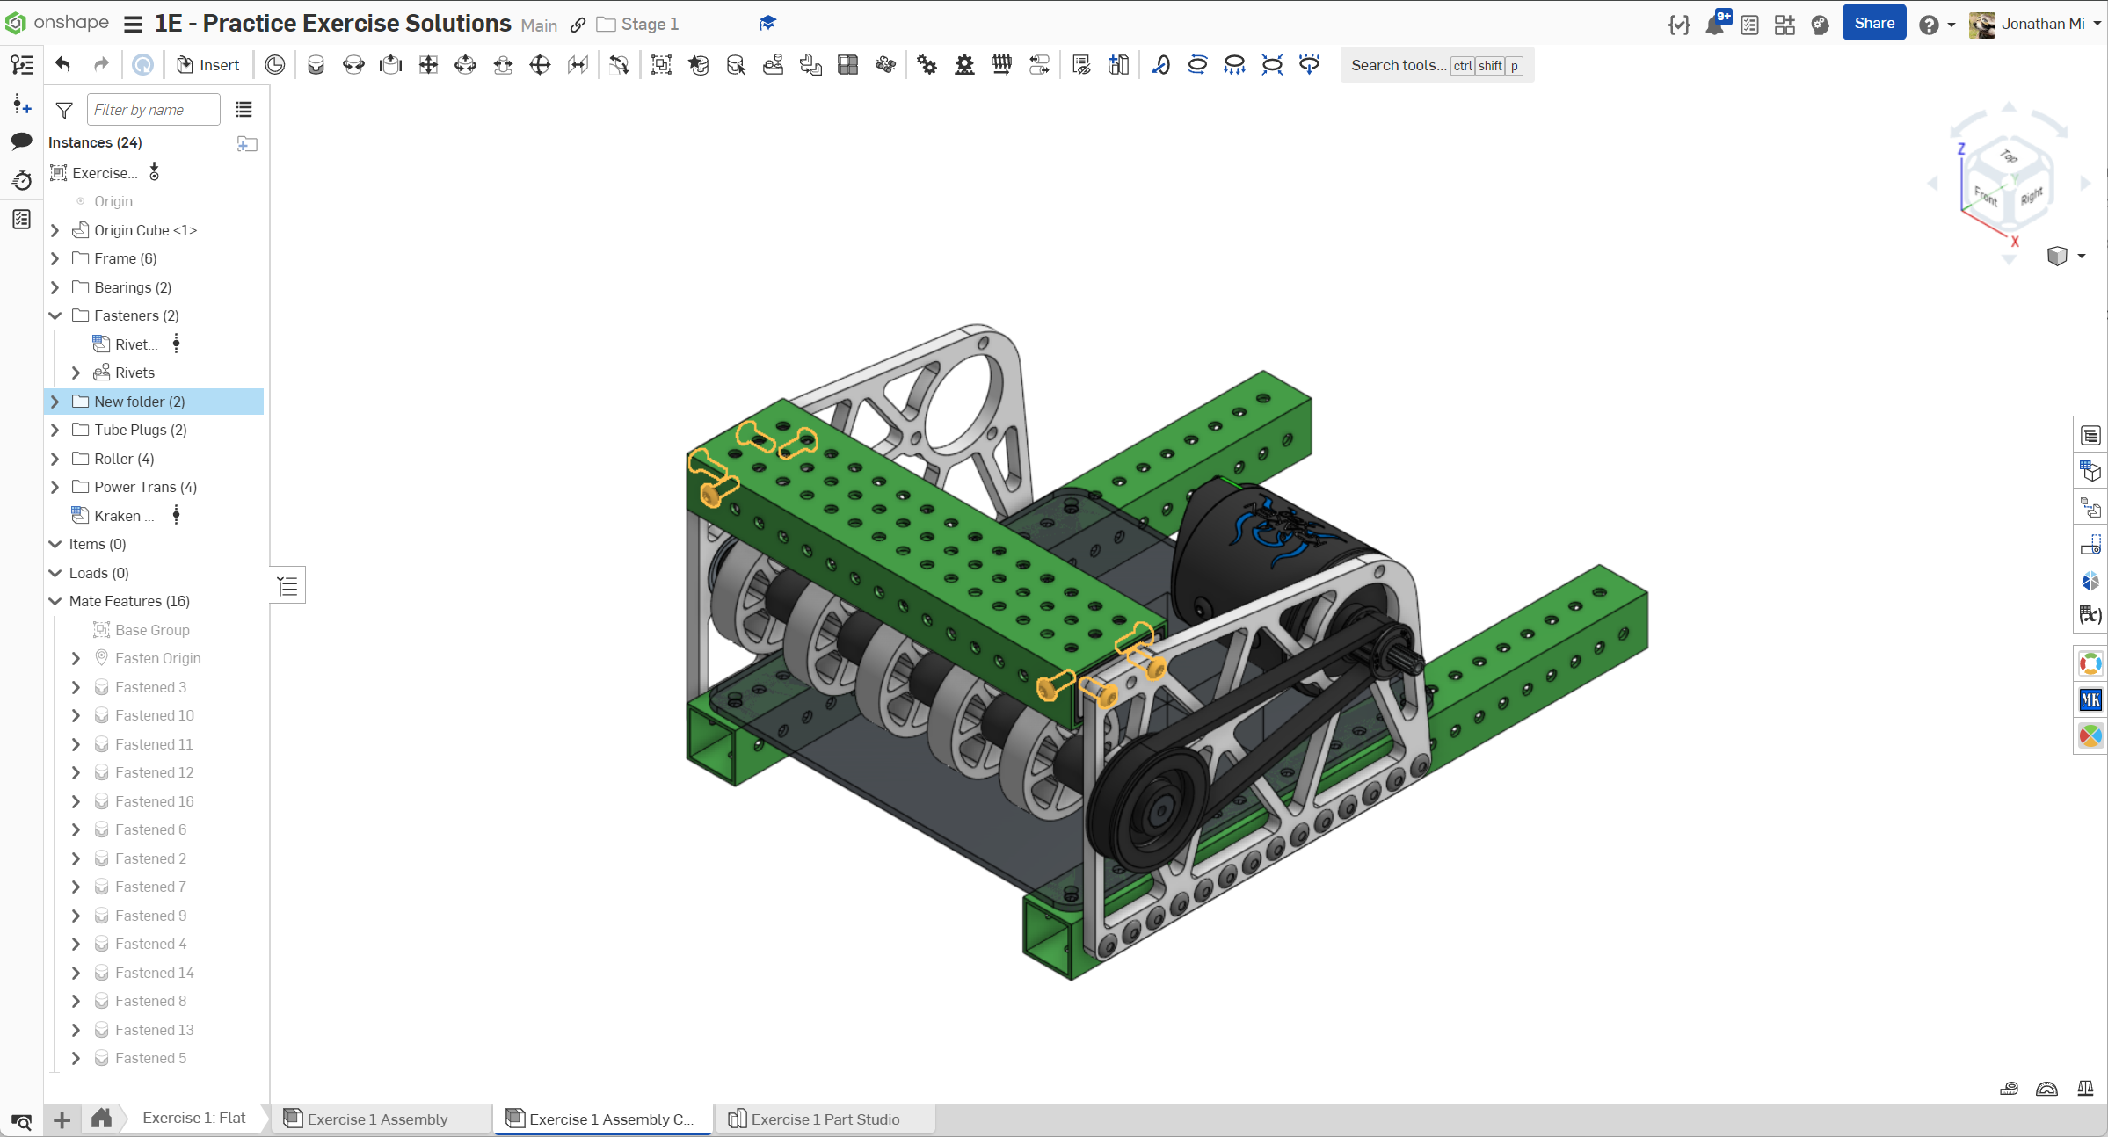Switch to Exercise 1 Assembly tab
The image size is (2108, 1137).
click(377, 1119)
